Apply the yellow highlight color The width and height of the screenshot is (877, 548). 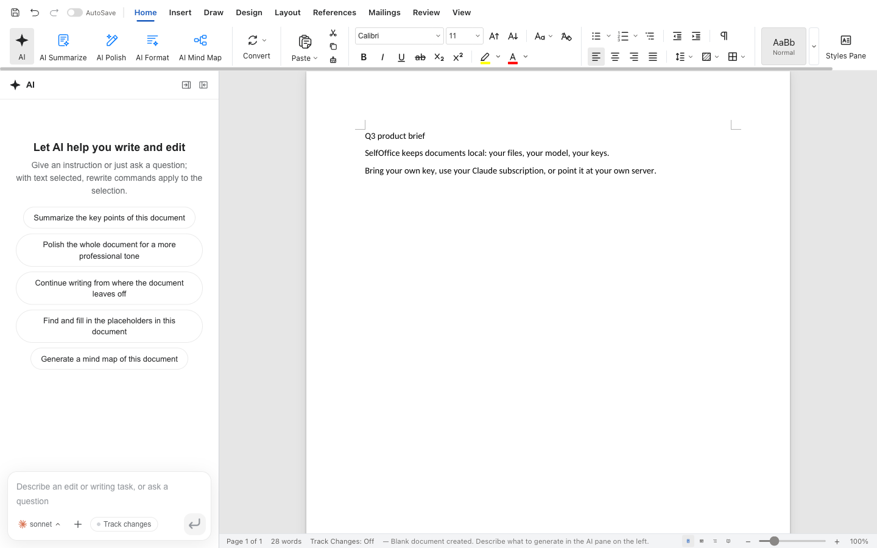485,57
